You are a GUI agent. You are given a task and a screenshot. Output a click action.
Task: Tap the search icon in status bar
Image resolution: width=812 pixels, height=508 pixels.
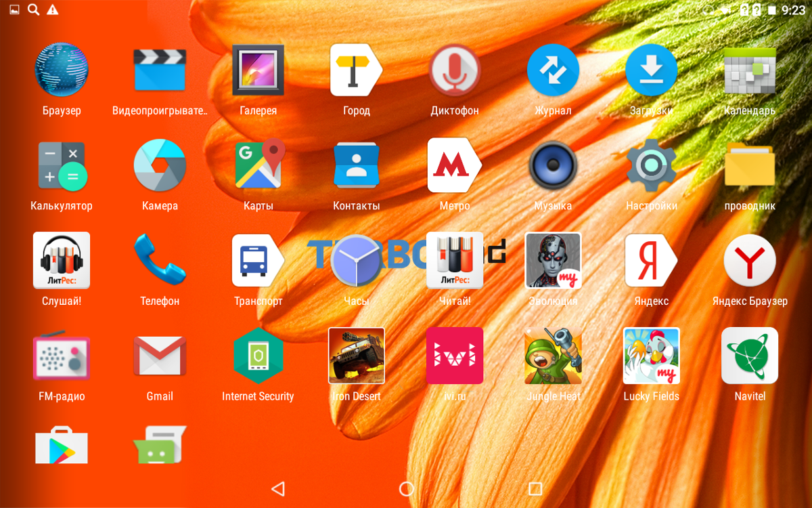coord(33,9)
